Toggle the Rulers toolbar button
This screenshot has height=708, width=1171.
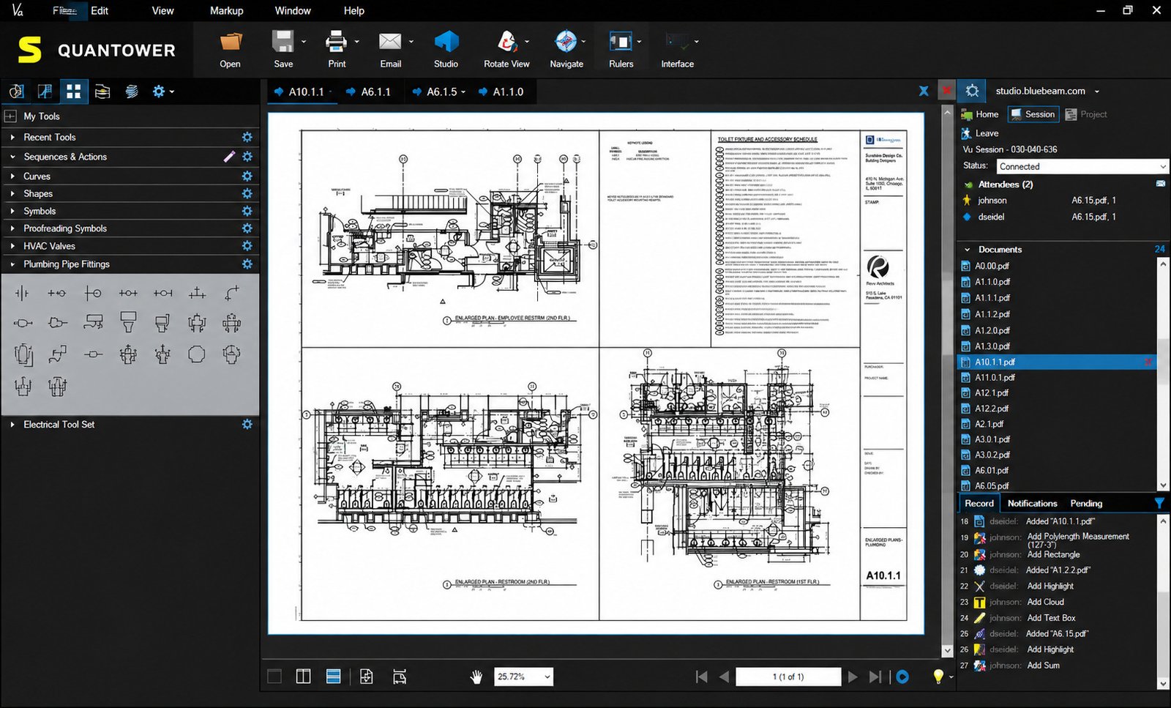[621, 49]
